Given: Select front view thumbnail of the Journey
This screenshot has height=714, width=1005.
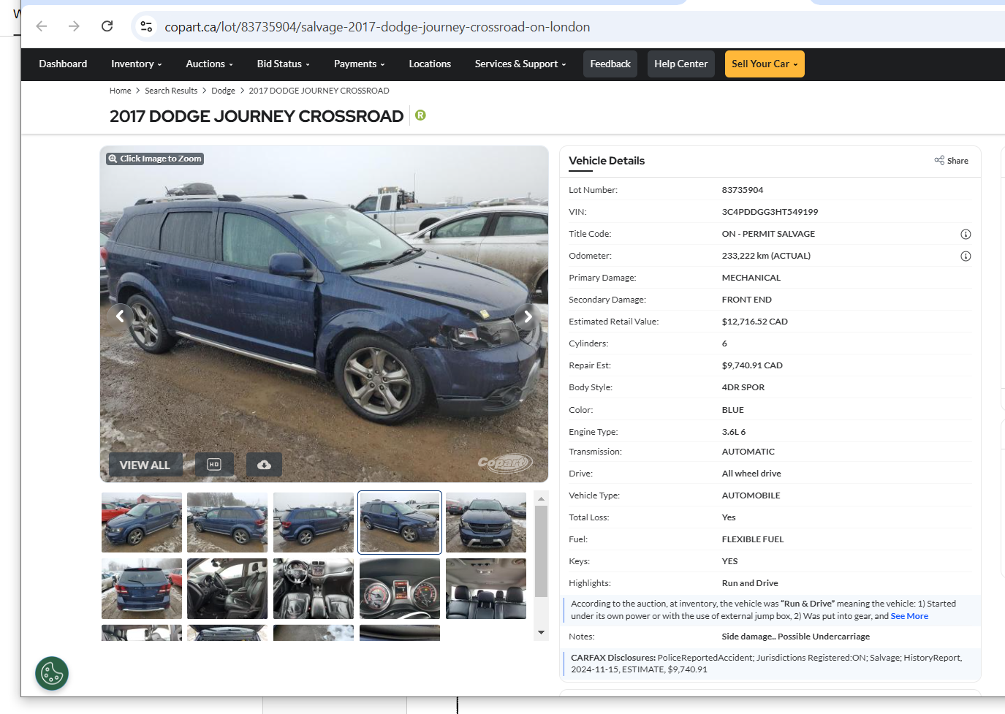Looking at the screenshot, I should point(486,522).
